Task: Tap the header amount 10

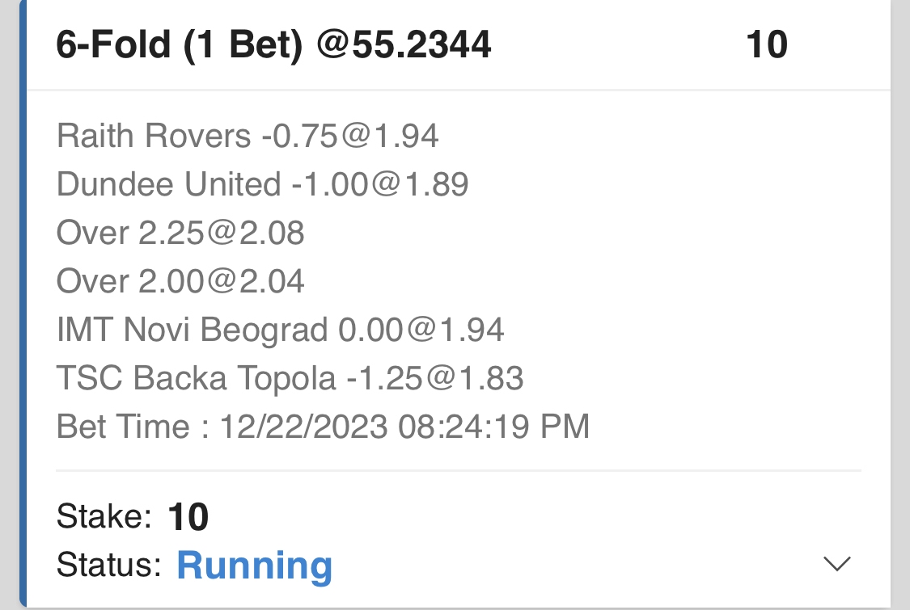Action: coord(766,45)
